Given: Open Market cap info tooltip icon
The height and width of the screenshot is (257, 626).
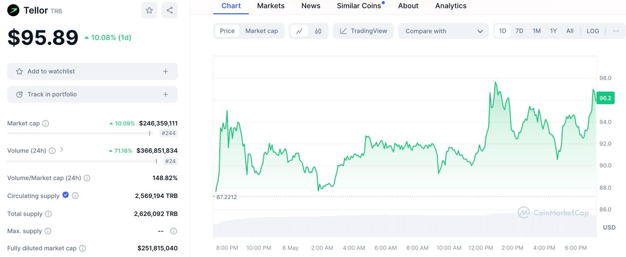Looking at the screenshot, I should tap(45, 123).
